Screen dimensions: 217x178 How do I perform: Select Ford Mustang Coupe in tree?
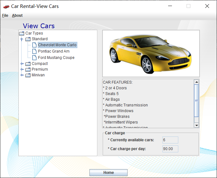point(56,58)
